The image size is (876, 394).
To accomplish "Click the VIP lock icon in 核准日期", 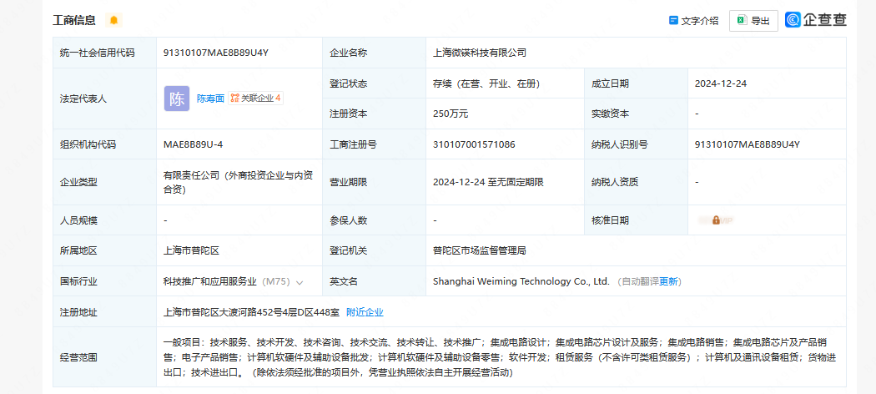I will point(716,220).
